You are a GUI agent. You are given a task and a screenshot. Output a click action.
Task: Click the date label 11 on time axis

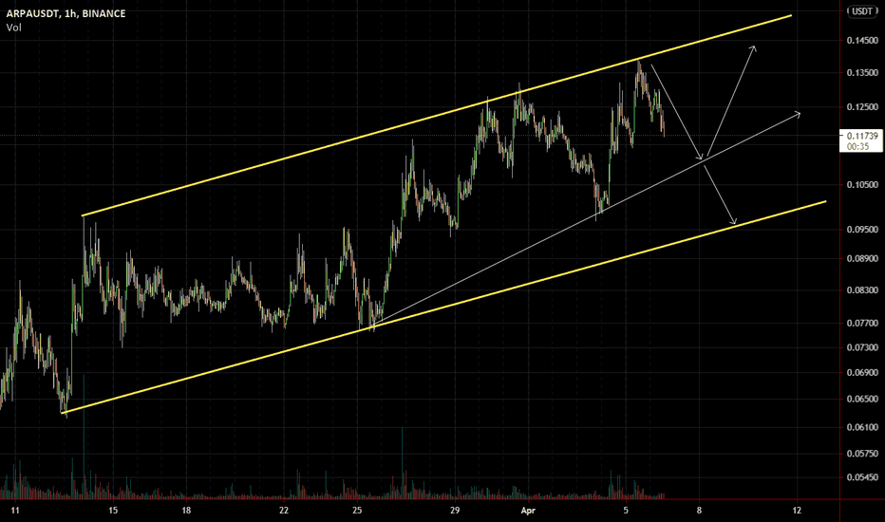(x=15, y=511)
